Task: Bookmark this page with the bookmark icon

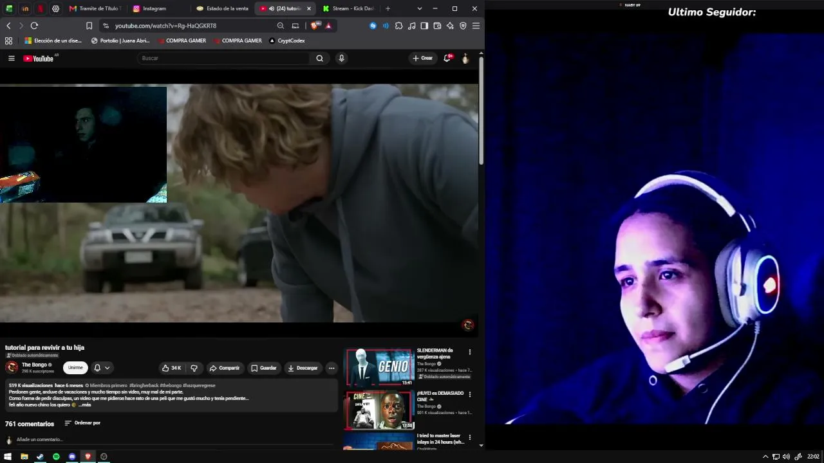Action: [x=89, y=26]
